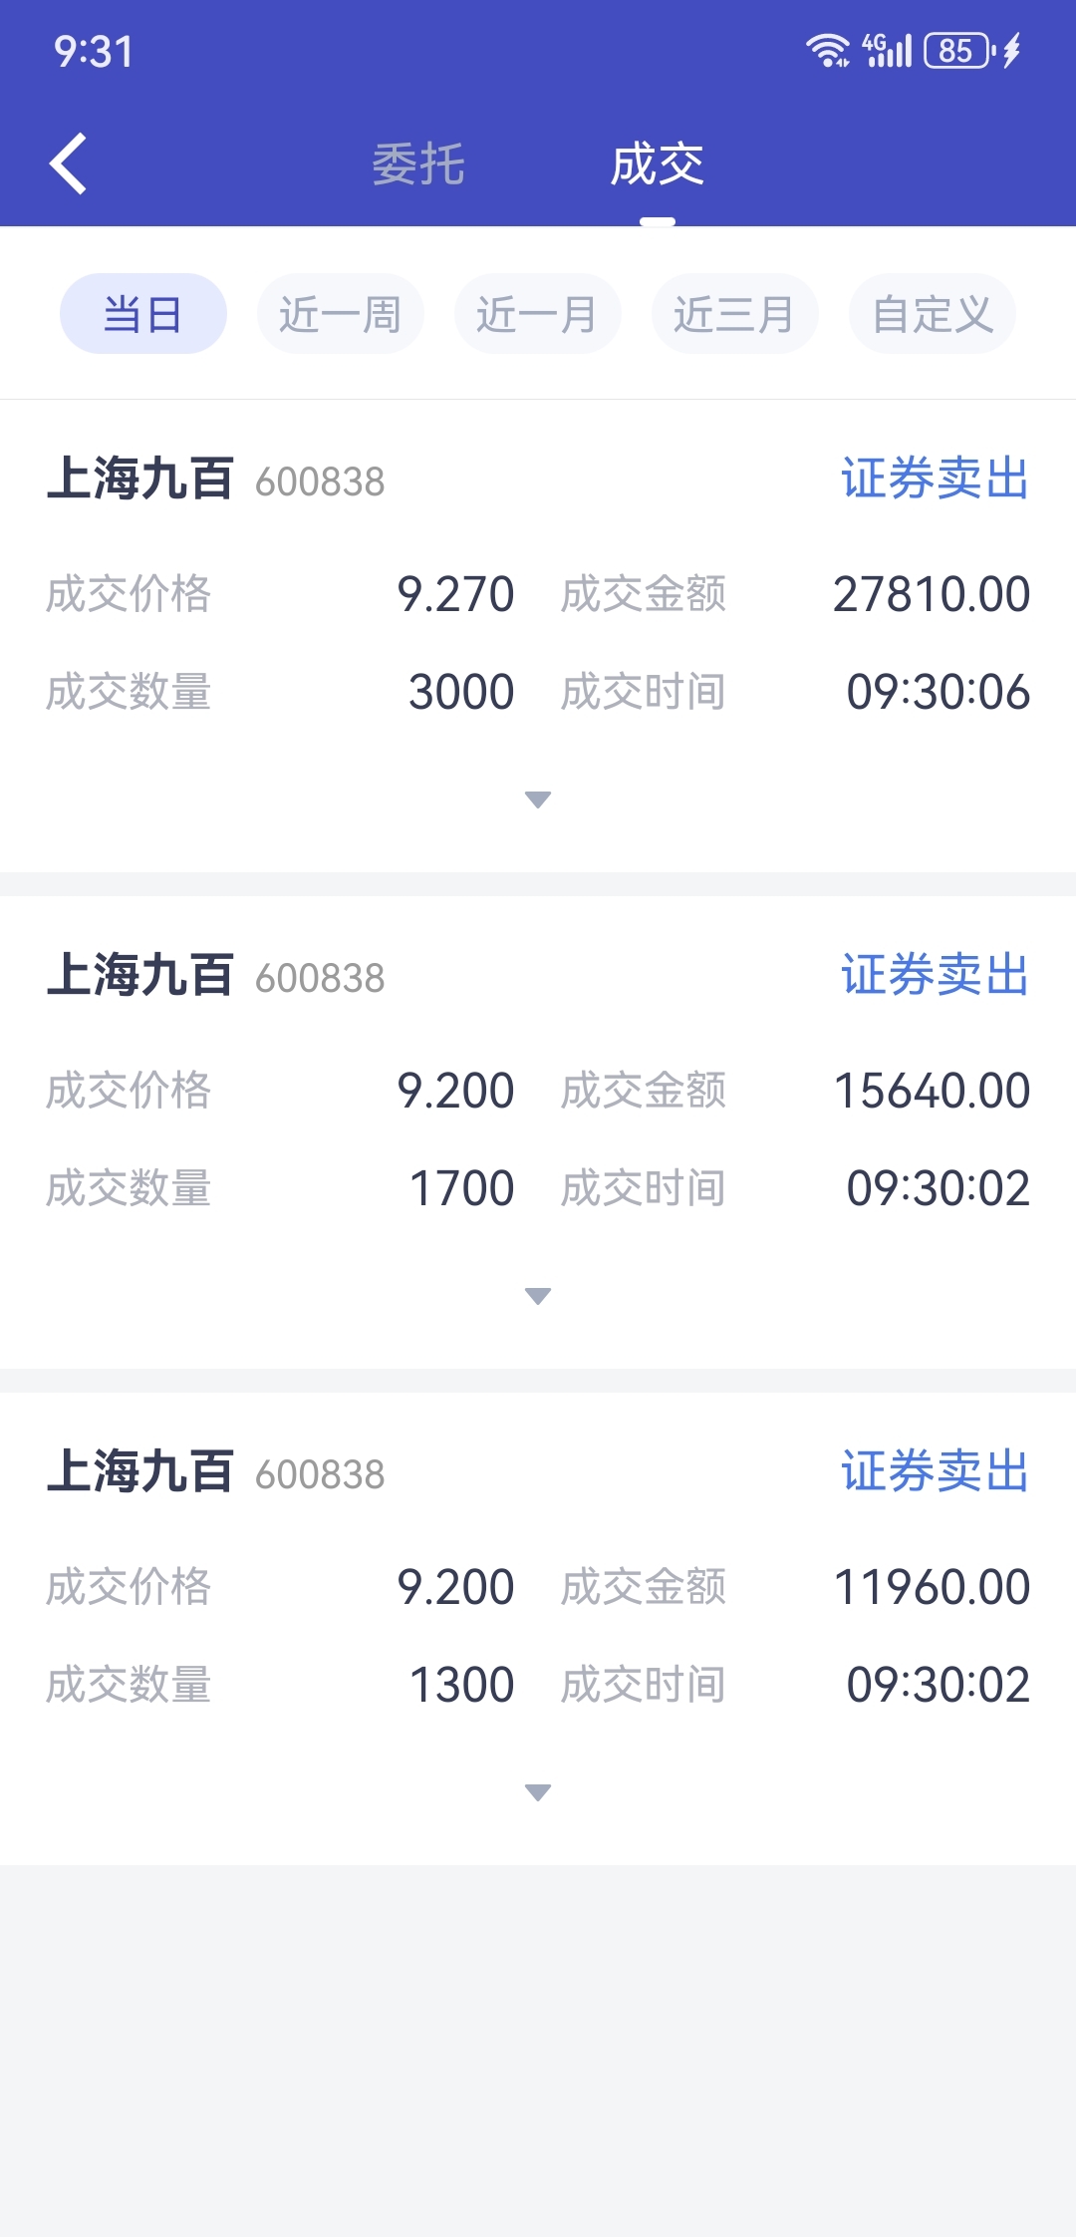1076x2237 pixels.
Task: Expand the 1300-share trade record
Action: tap(538, 1792)
